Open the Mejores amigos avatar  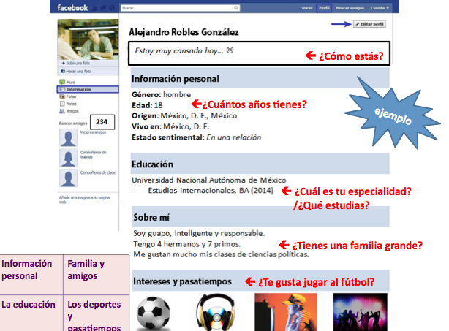pyautogui.click(x=69, y=138)
